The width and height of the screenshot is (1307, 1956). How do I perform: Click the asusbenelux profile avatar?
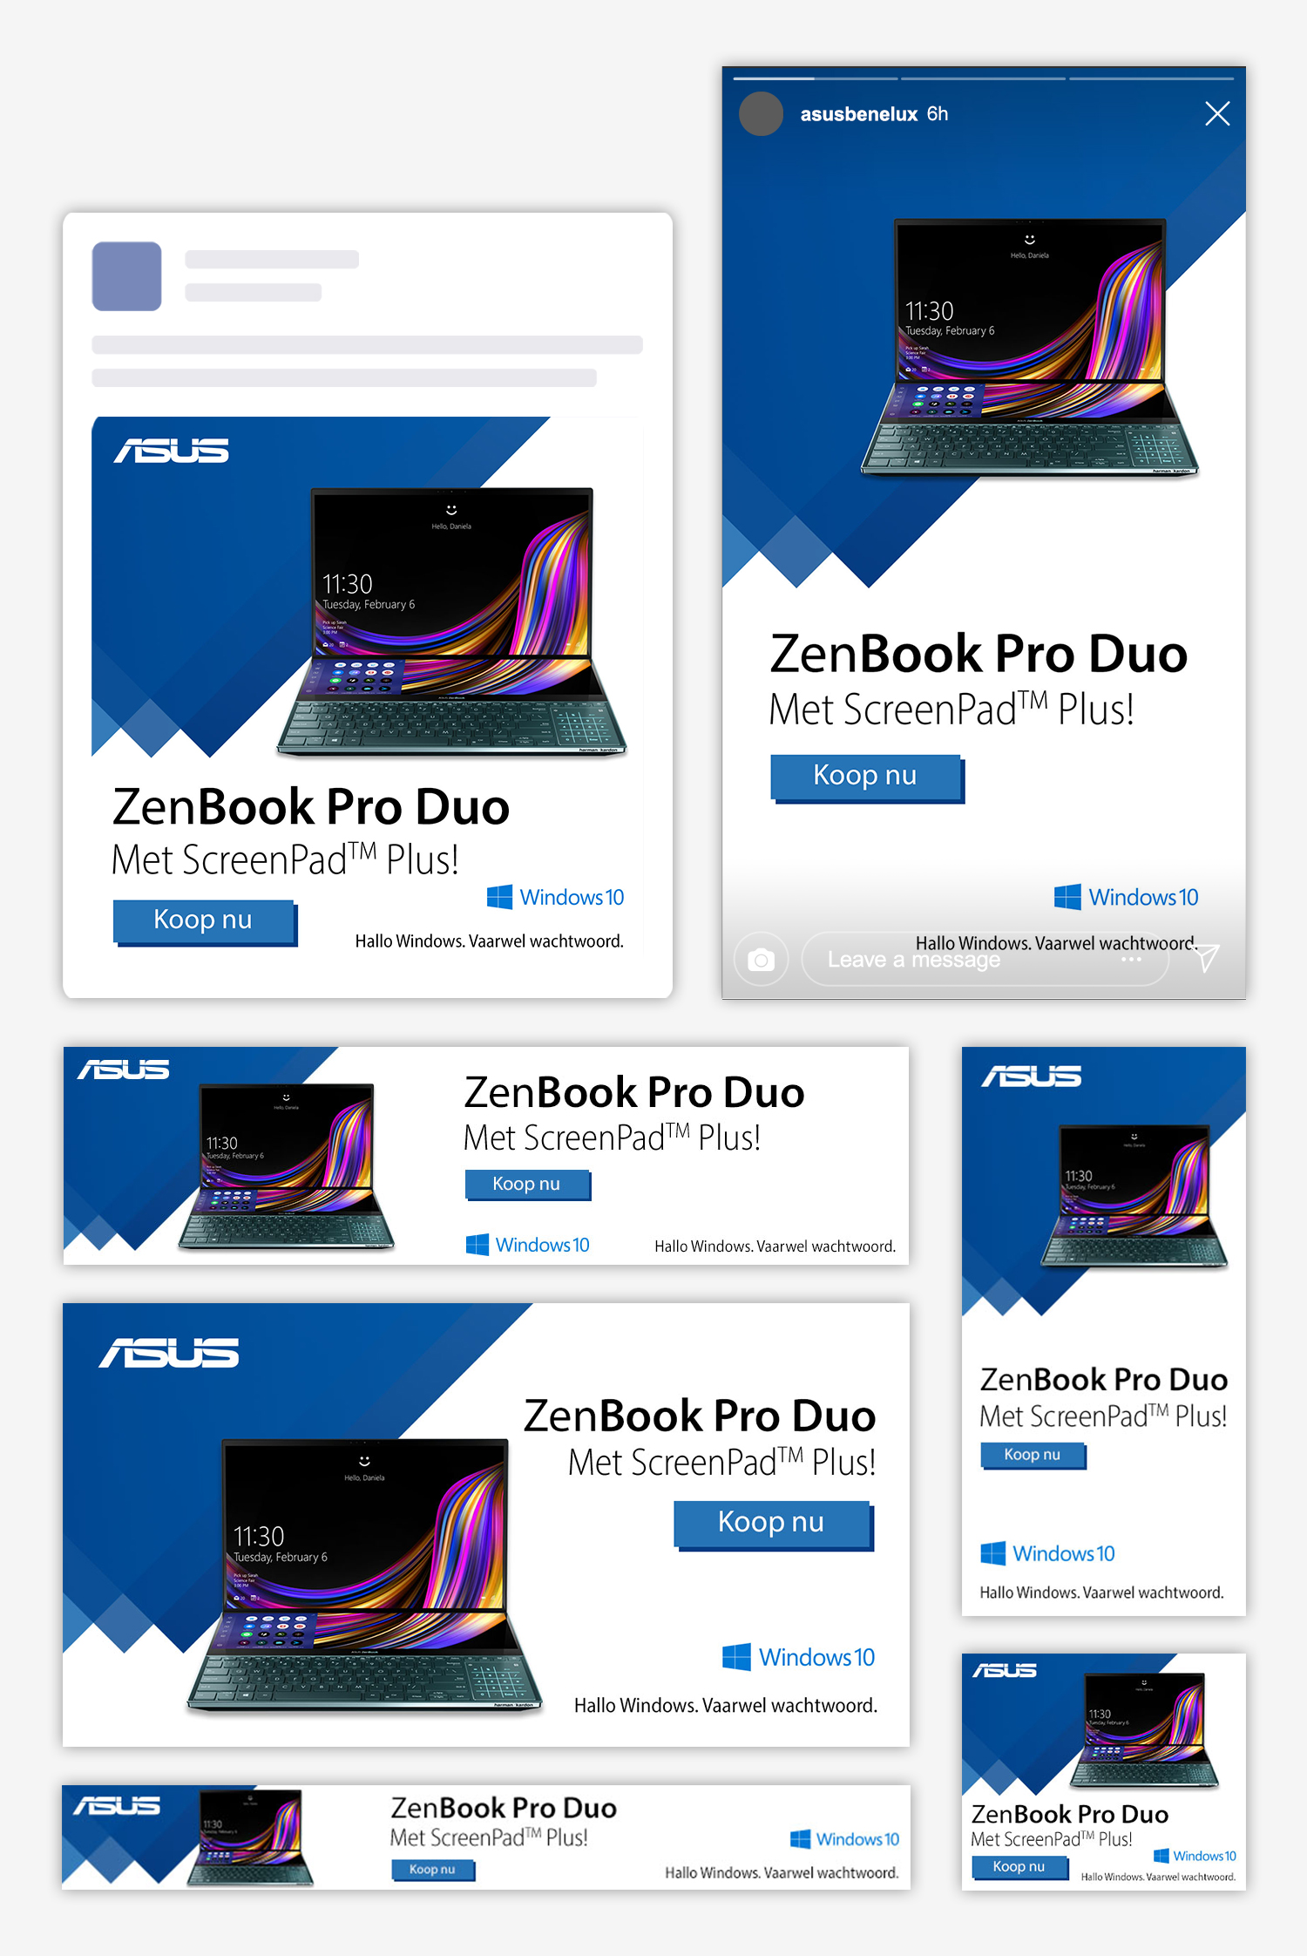[x=761, y=113]
